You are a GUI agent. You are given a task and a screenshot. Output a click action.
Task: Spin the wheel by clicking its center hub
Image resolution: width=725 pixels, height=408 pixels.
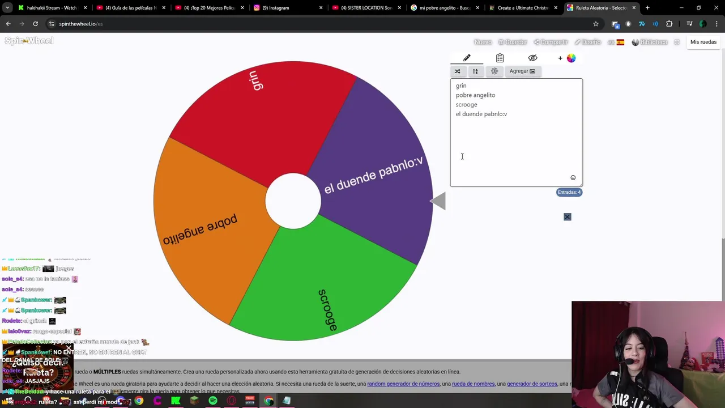point(293,201)
